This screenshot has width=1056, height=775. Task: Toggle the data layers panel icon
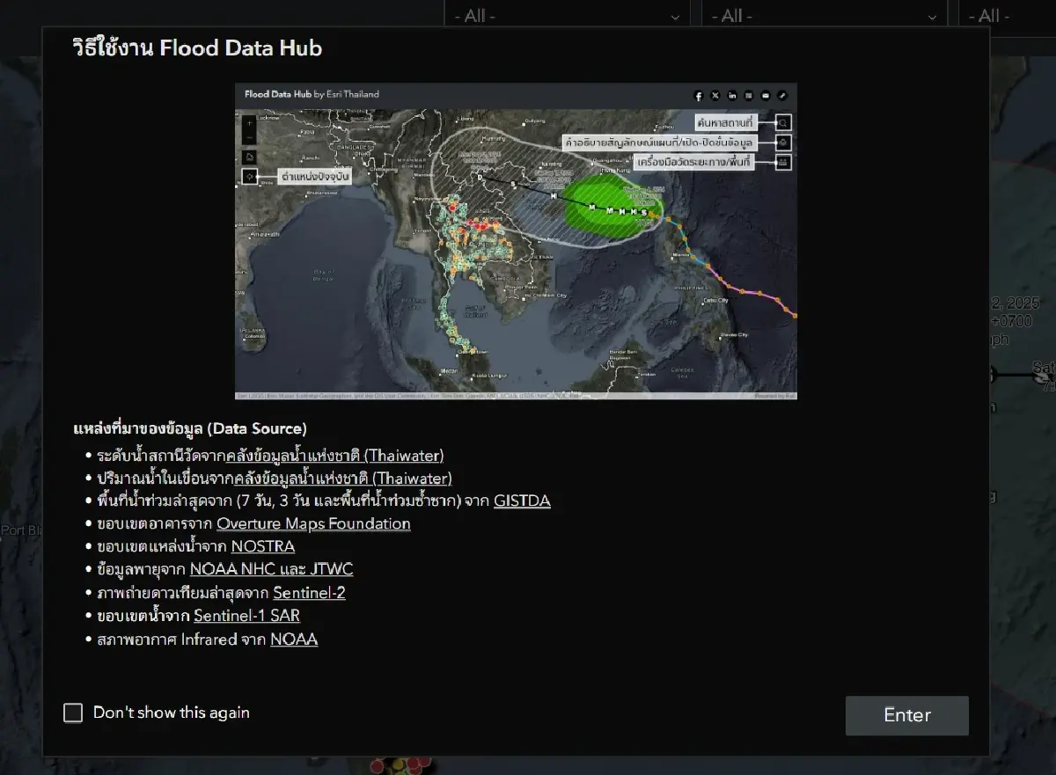(782, 143)
